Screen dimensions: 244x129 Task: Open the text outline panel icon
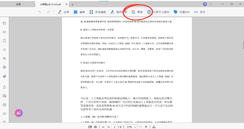[4, 32]
